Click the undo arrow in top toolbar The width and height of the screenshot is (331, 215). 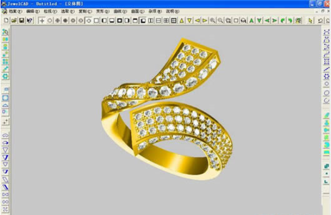point(320,20)
